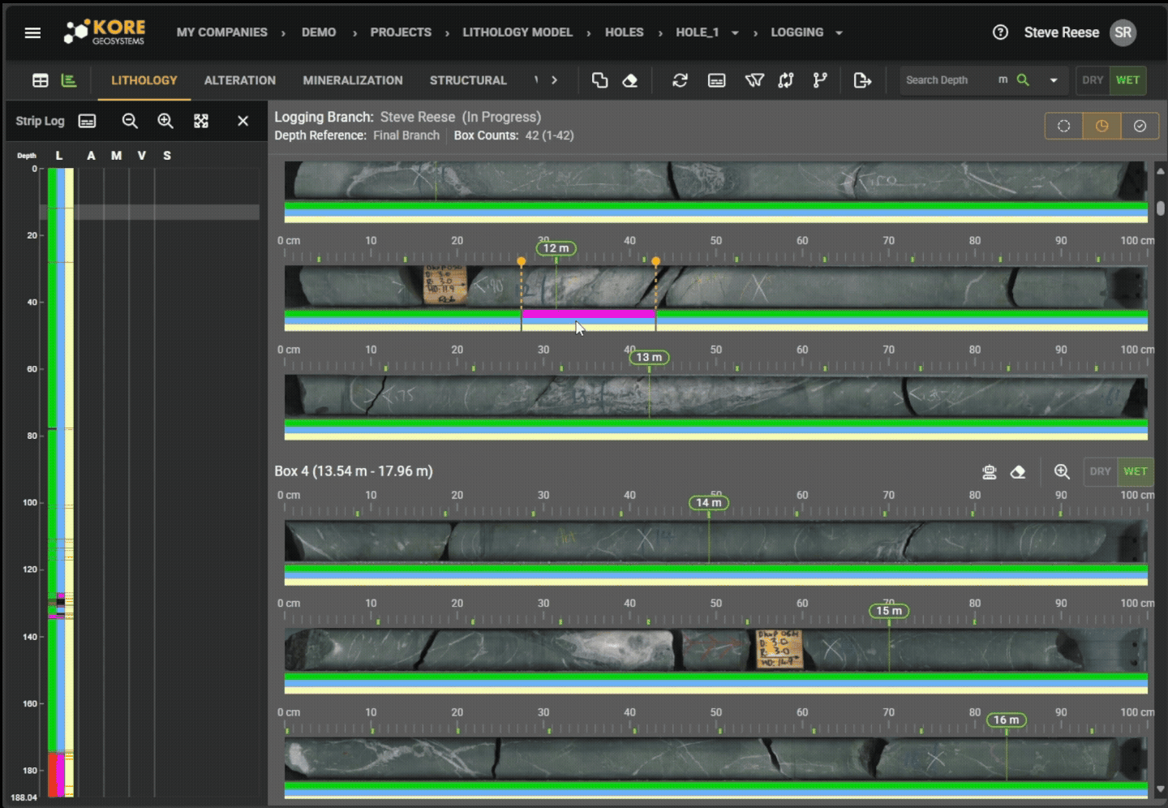This screenshot has width=1168, height=808.
Task: Show more logging tabs chevron
Action: pos(554,80)
